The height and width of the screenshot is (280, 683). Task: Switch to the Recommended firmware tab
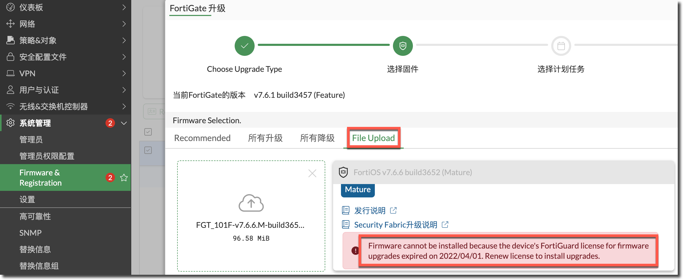pos(202,138)
